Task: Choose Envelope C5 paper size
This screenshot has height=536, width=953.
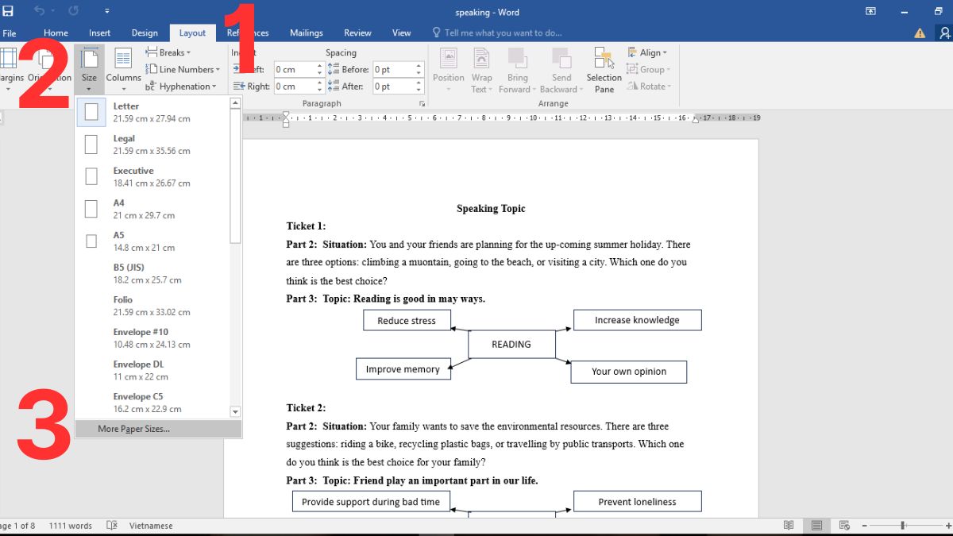Action: (153, 403)
